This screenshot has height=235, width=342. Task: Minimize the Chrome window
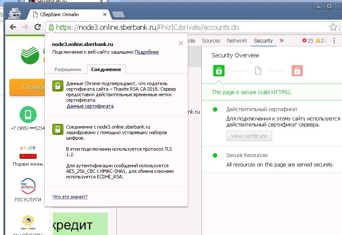pos(319,6)
